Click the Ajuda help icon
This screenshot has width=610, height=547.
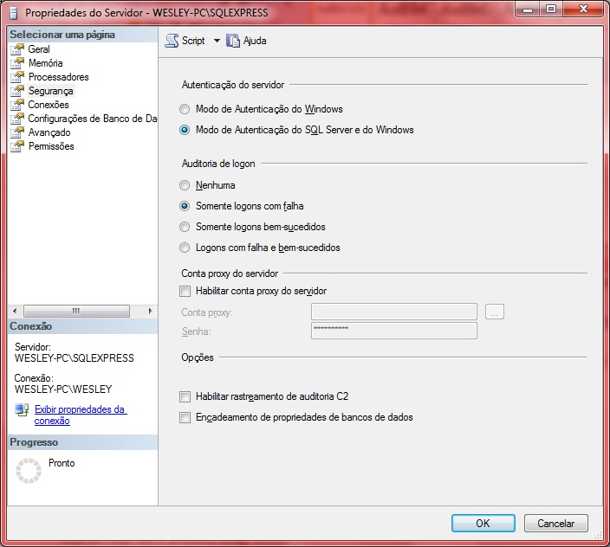(232, 41)
